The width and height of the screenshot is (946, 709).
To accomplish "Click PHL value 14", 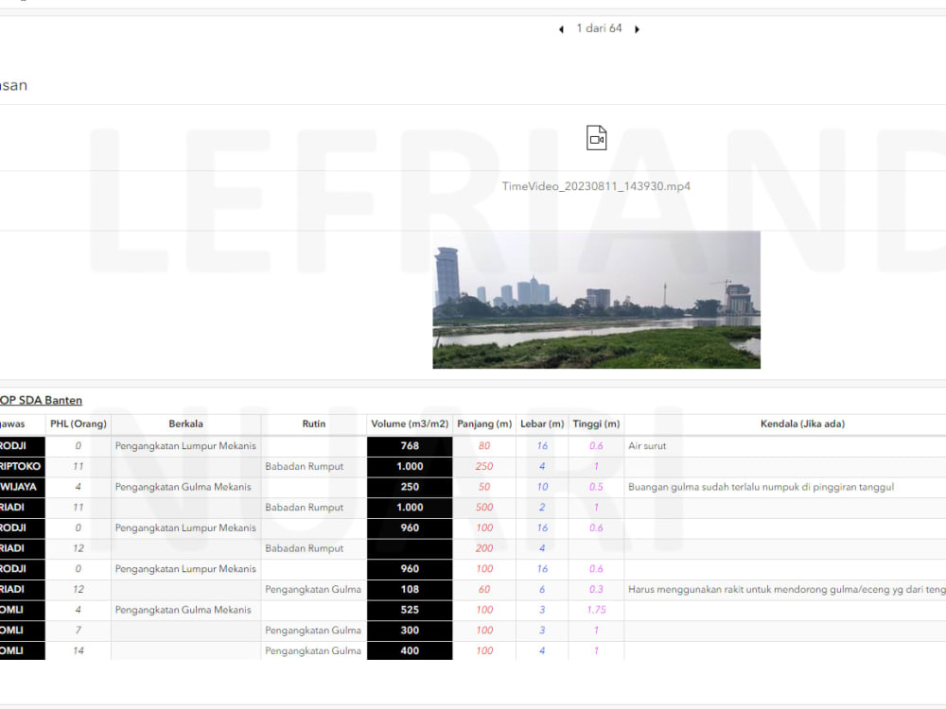I will (79, 651).
